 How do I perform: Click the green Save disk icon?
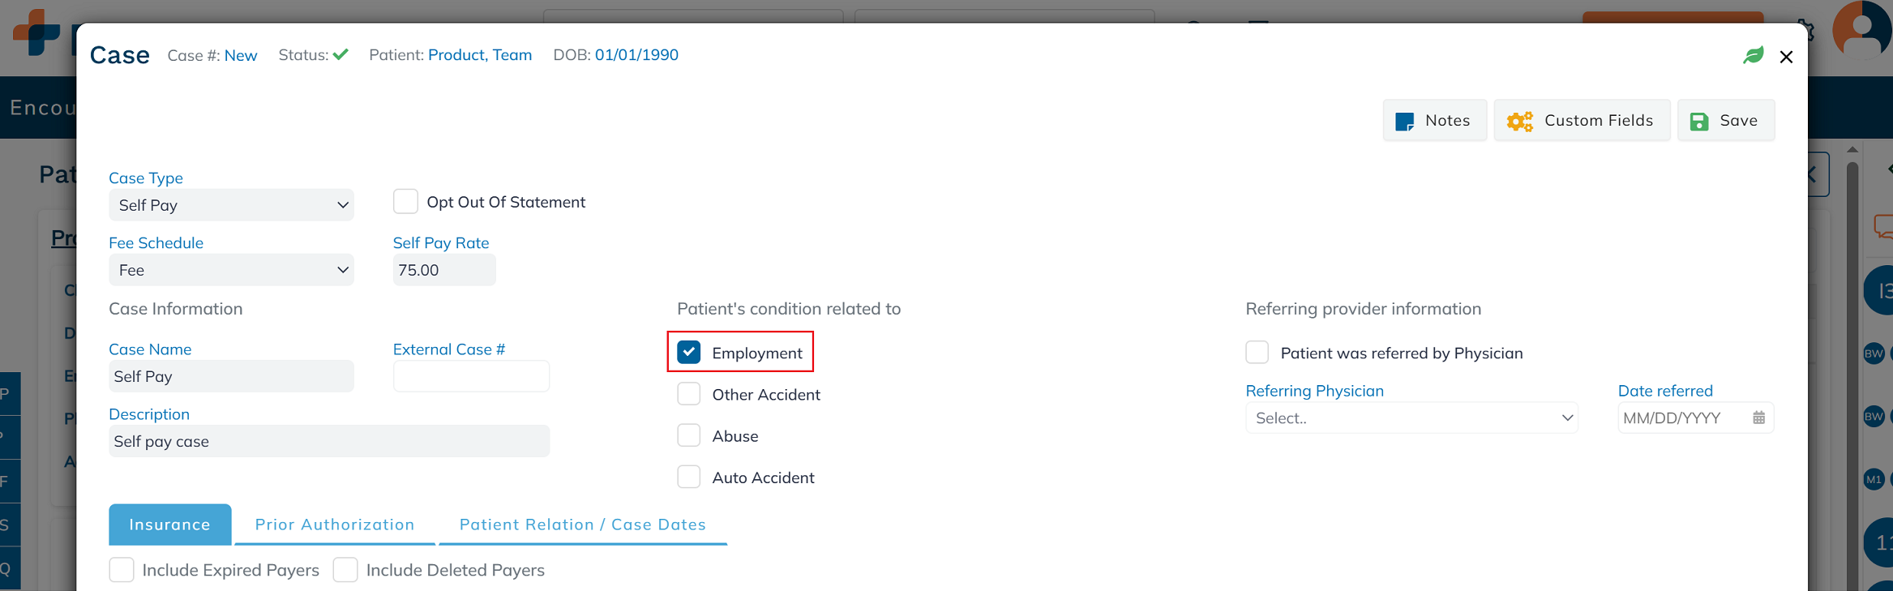pos(1699,122)
